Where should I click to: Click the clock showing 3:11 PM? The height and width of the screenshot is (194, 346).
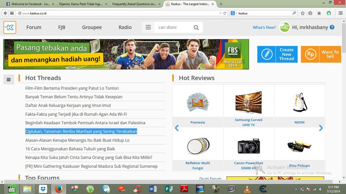[333, 187]
